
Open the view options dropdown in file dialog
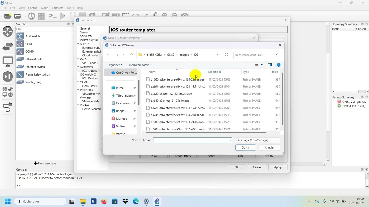262,65
